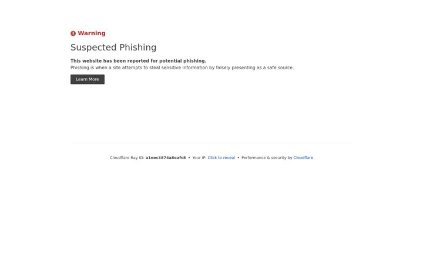Click the bullet separator after the Ray ID
Screen dimensions: 423x264
(189, 158)
